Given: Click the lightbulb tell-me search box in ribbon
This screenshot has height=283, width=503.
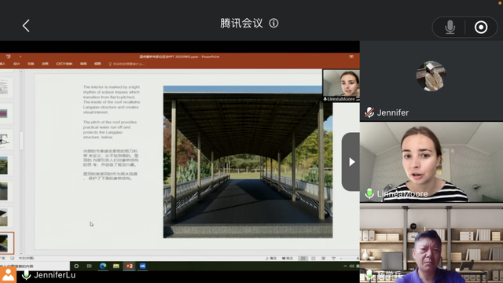Looking at the screenshot, I should pyautogui.click(x=127, y=64).
